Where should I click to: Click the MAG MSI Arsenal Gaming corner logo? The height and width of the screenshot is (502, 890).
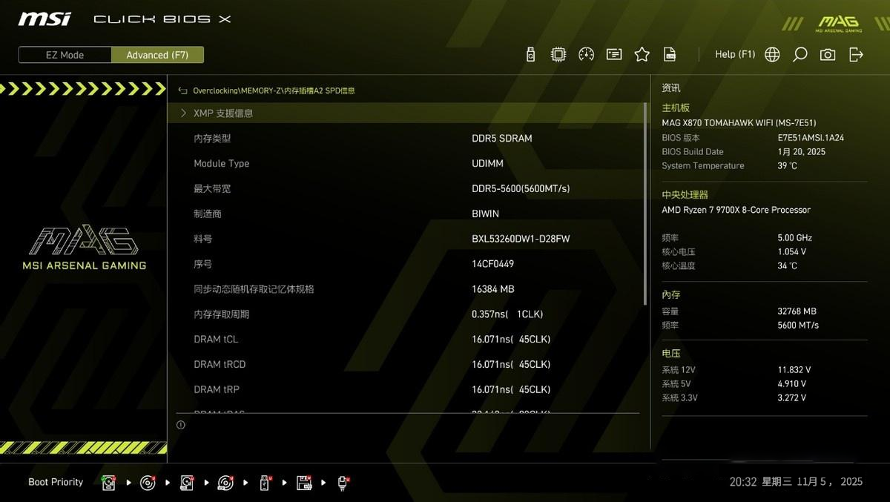tap(838, 24)
